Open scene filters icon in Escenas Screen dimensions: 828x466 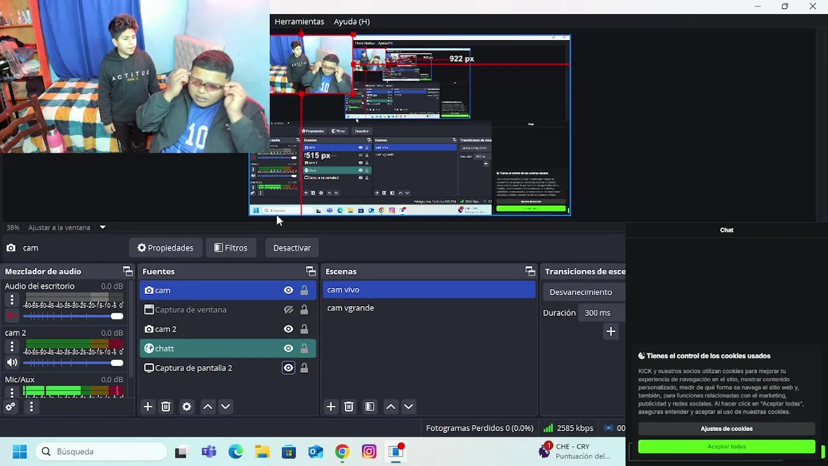click(x=369, y=406)
